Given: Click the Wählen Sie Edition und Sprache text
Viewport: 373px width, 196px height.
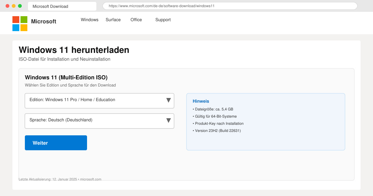Looking at the screenshot, I should (70, 85).
